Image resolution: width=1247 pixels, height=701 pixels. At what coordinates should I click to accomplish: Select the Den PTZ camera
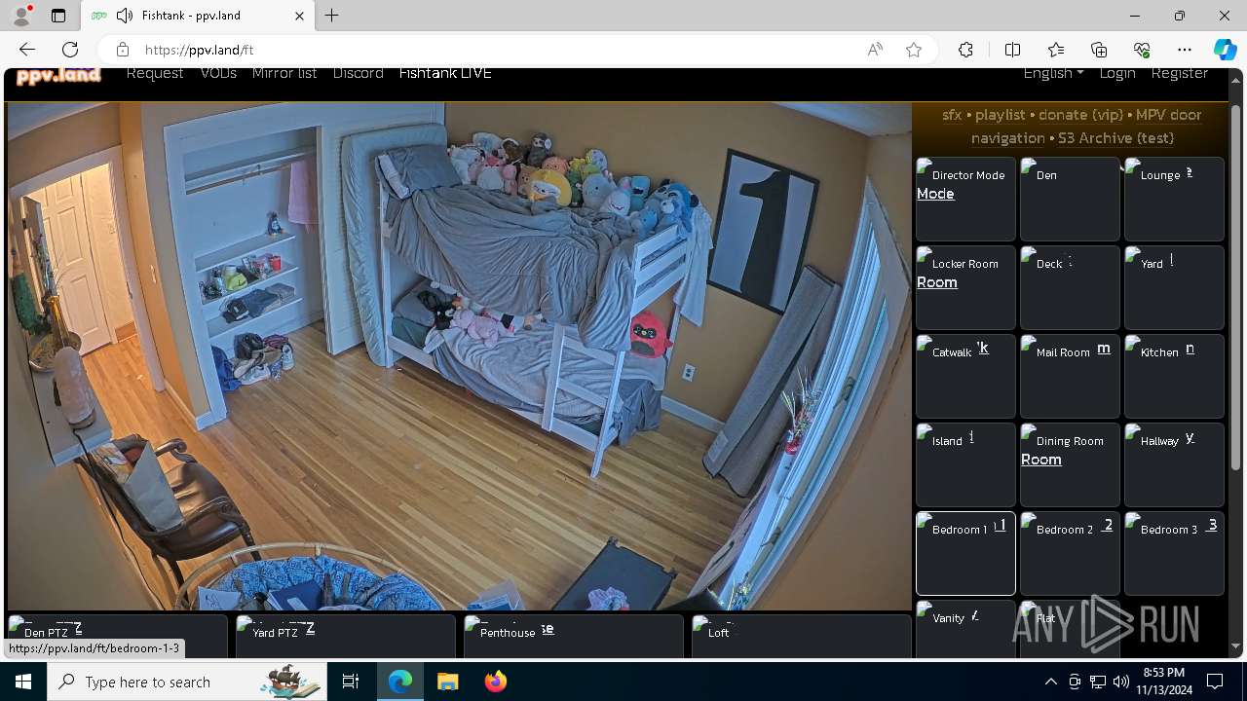(117, 636)
